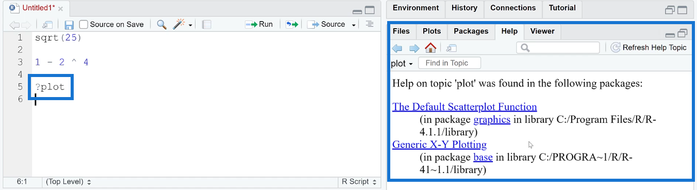
Task: Click the Find in Topic field
Action: tap(449, 63)
